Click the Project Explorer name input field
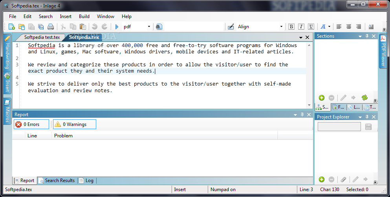The image size is (390, 197). point(339,126)
